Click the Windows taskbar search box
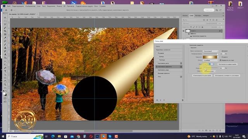This screenshot has width=248, height=139. 25,136
